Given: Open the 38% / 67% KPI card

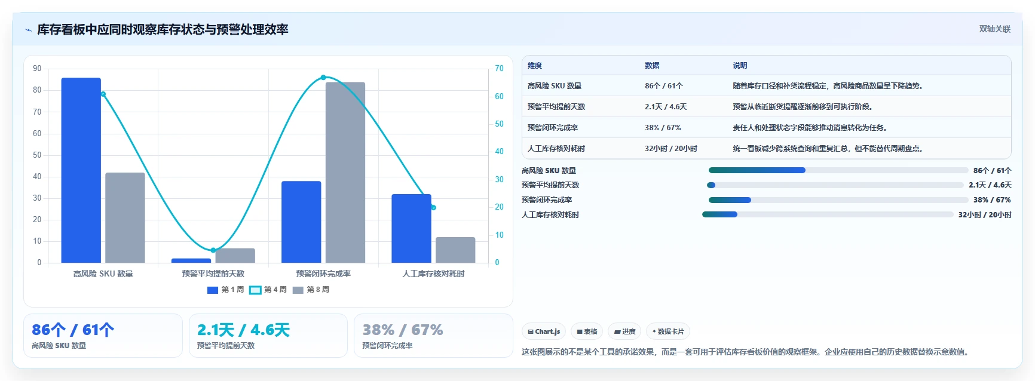Looking at the screenshot, I should pyautogui.click(x=433, y=336).
